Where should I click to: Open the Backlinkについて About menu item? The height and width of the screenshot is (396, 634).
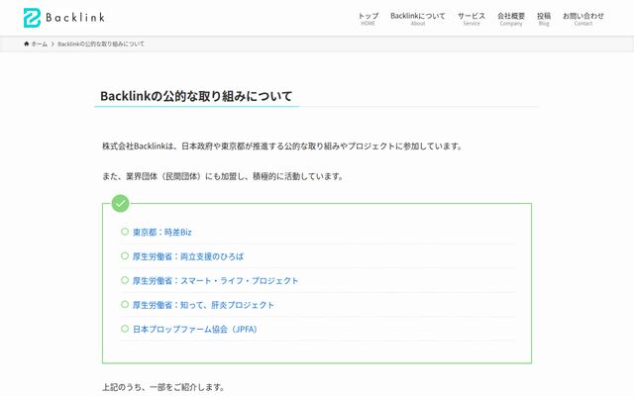pyautogui.click(x=418, y=19)
